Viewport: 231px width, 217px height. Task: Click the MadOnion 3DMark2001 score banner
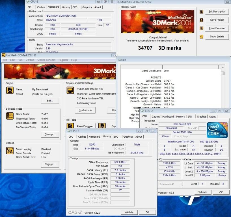[x=157, y=21]
